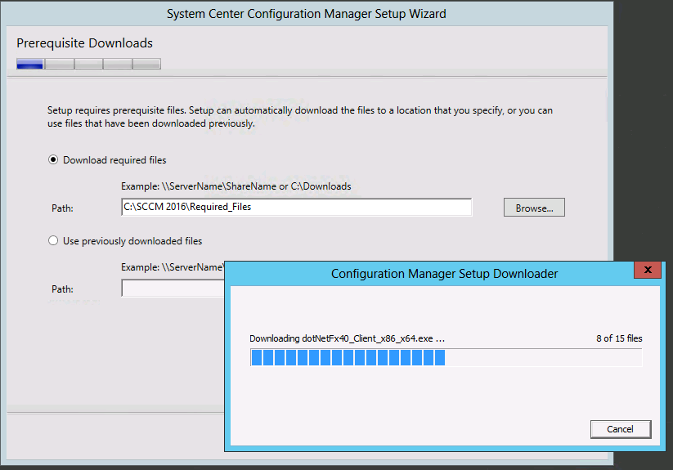Click the Browse... button
The height and width of the screenshot is (470, 673).
click(534, 208)
